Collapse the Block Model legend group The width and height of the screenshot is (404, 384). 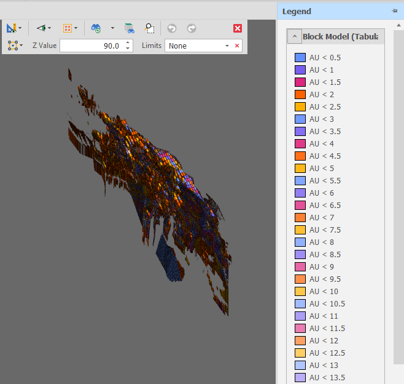pyautogui.click(x=295, y=37)
